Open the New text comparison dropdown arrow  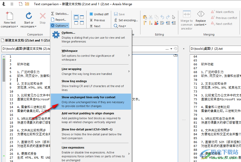(x=17, y=26)
